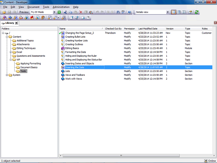Sort by Last Modified Date column header
Image resolution: width=217 pixels, height=163 pixels.
point(151,29)
